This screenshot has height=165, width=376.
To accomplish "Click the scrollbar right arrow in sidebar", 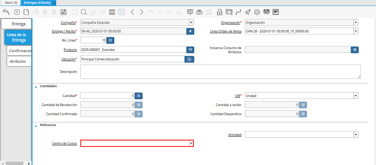I will [29, 163].
